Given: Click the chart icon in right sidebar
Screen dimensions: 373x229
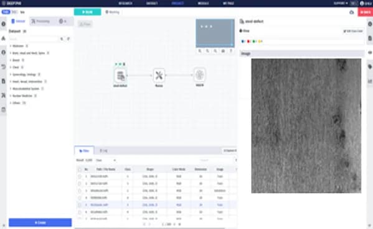Looking at the screenshot, I should point(370,81).
